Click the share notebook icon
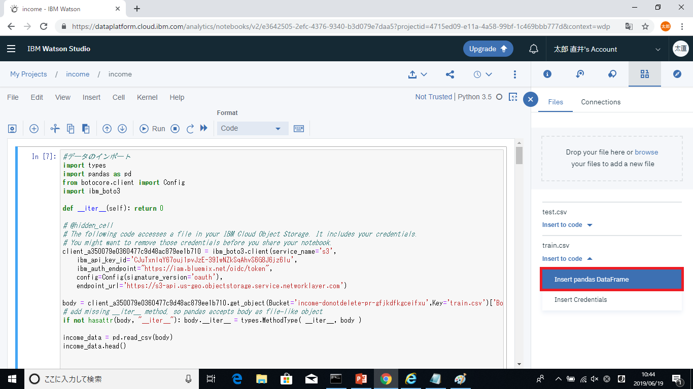Screen dimensions: 693x389 click(x=450, y=74)
